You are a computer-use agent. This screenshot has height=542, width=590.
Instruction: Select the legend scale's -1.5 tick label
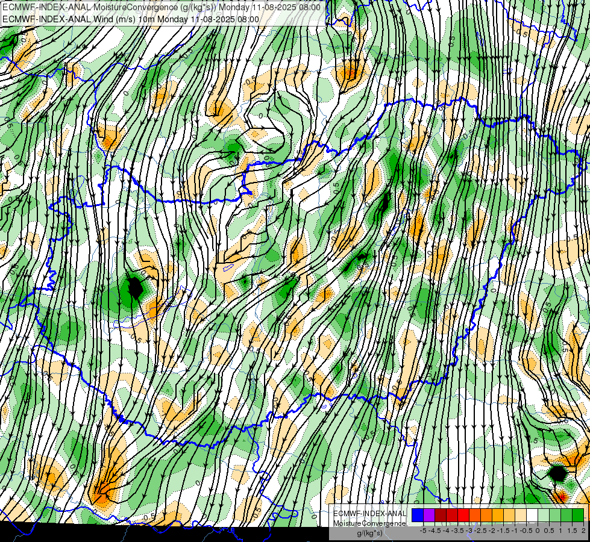click(503, 531)
